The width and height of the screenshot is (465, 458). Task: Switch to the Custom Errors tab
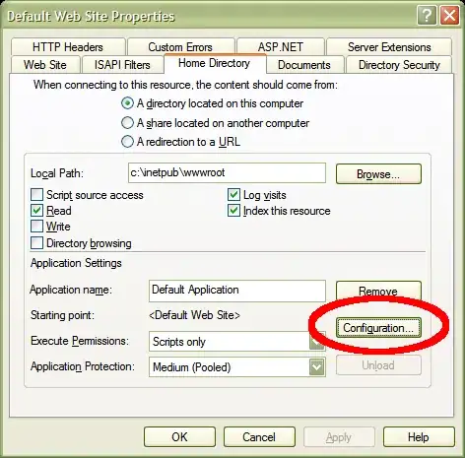coord(180,47)
